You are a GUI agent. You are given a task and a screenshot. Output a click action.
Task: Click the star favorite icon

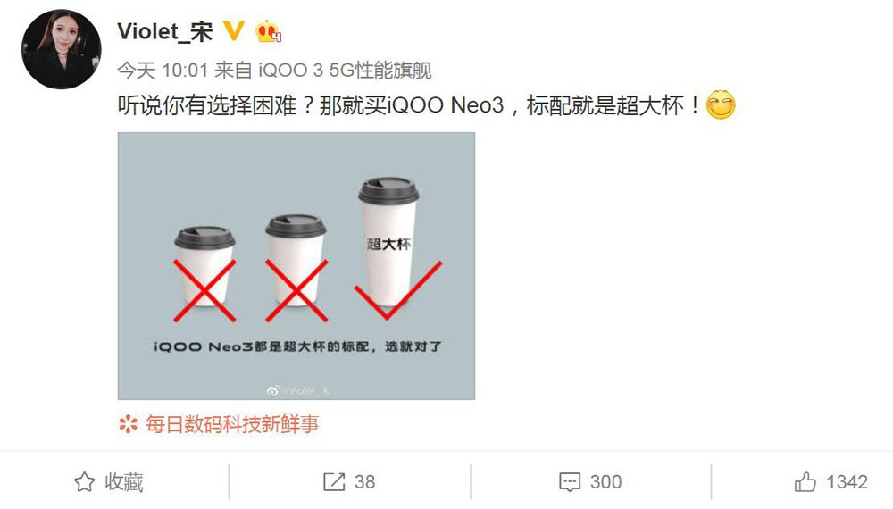pos(84,482)
